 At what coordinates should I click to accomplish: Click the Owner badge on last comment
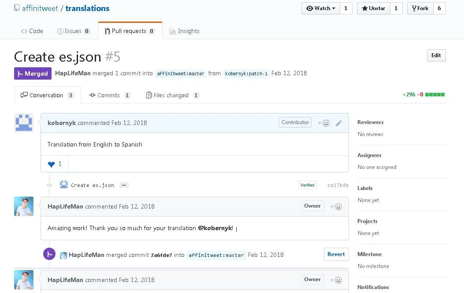(312, 279)
